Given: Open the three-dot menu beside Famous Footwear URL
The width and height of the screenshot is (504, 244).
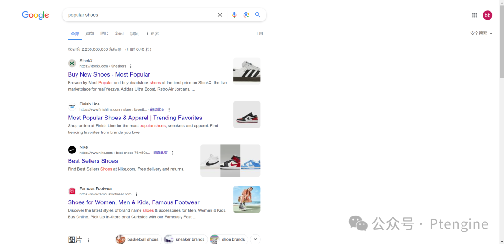Looking at the screenshot, I should (x=136, y=194).
